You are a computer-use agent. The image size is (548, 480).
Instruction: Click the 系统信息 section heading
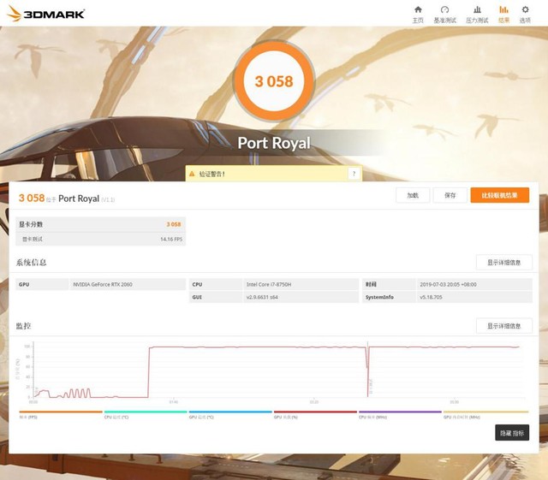click(31, 263)
